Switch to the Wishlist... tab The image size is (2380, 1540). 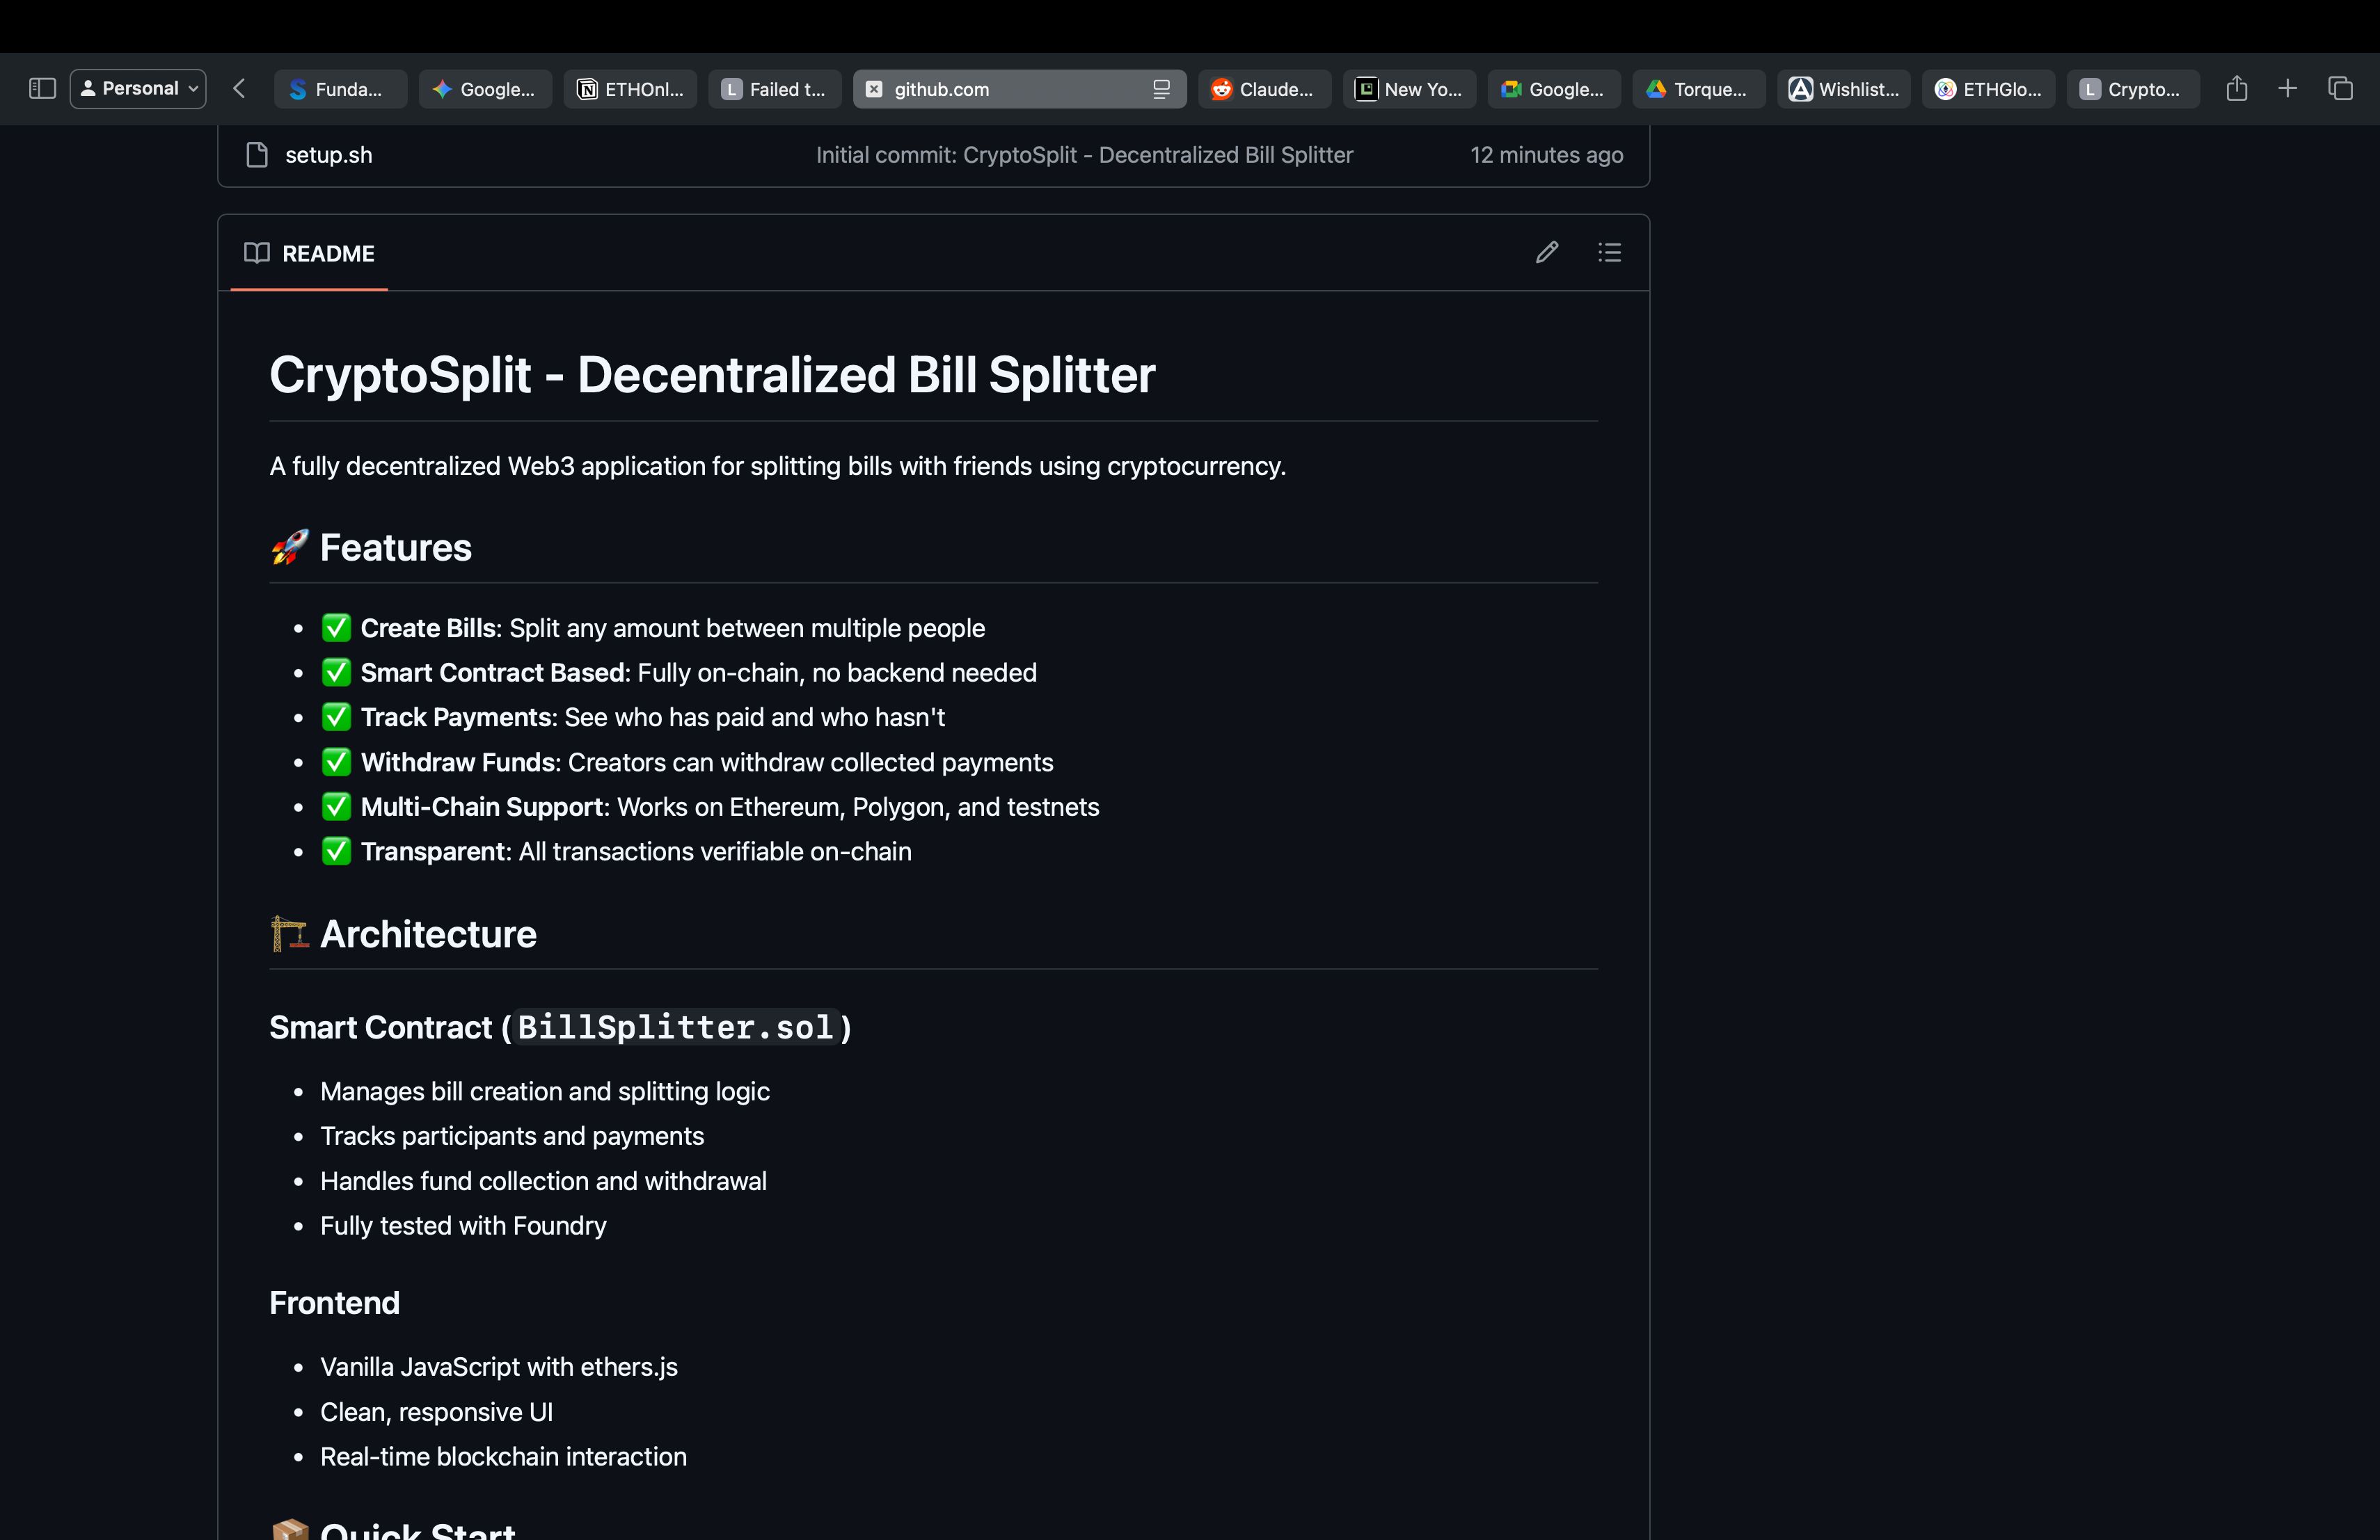(1844, 89)
